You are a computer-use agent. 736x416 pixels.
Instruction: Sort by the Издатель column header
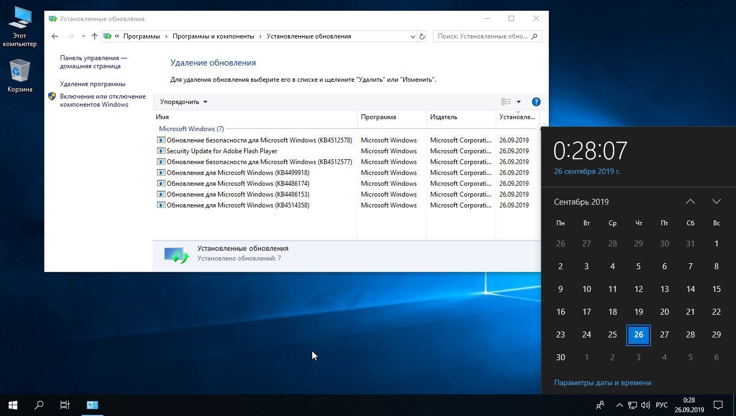point(461,117)
